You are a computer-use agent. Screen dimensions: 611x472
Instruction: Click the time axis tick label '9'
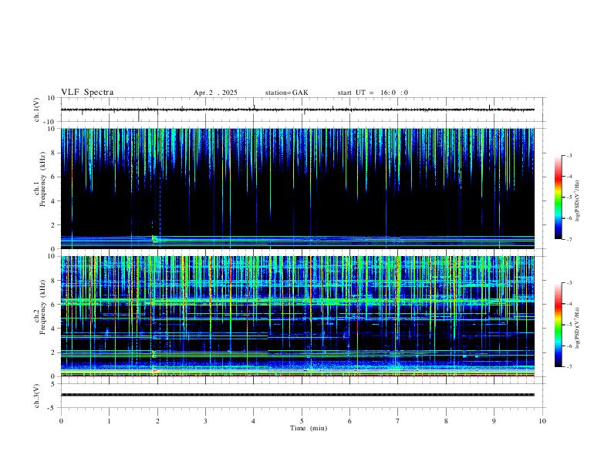(494, 421)
